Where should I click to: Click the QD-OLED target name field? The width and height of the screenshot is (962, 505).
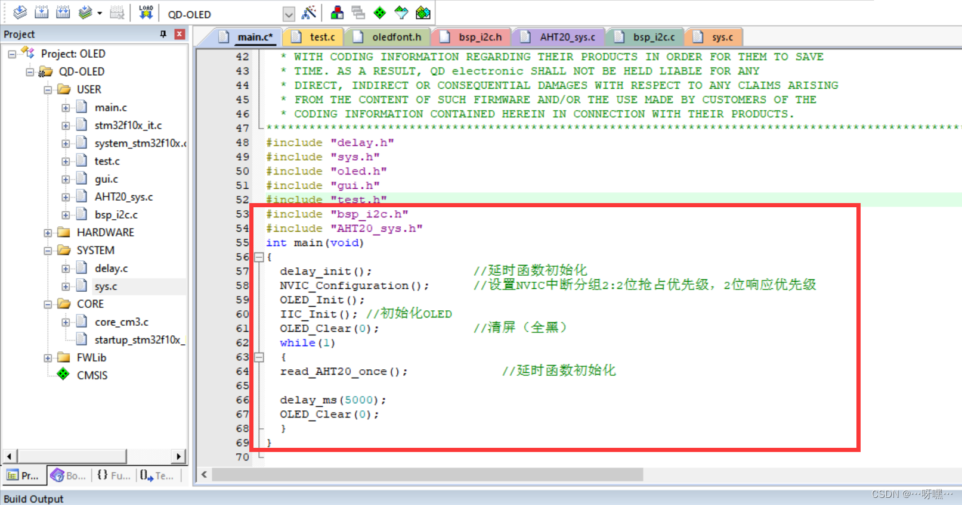[x=223, y=14]
